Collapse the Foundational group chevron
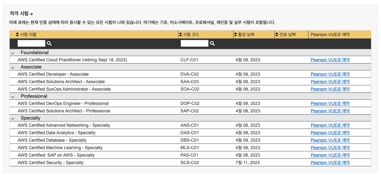Screen dimensions: 381x175 pyautogui.click(x=13, y=53)
